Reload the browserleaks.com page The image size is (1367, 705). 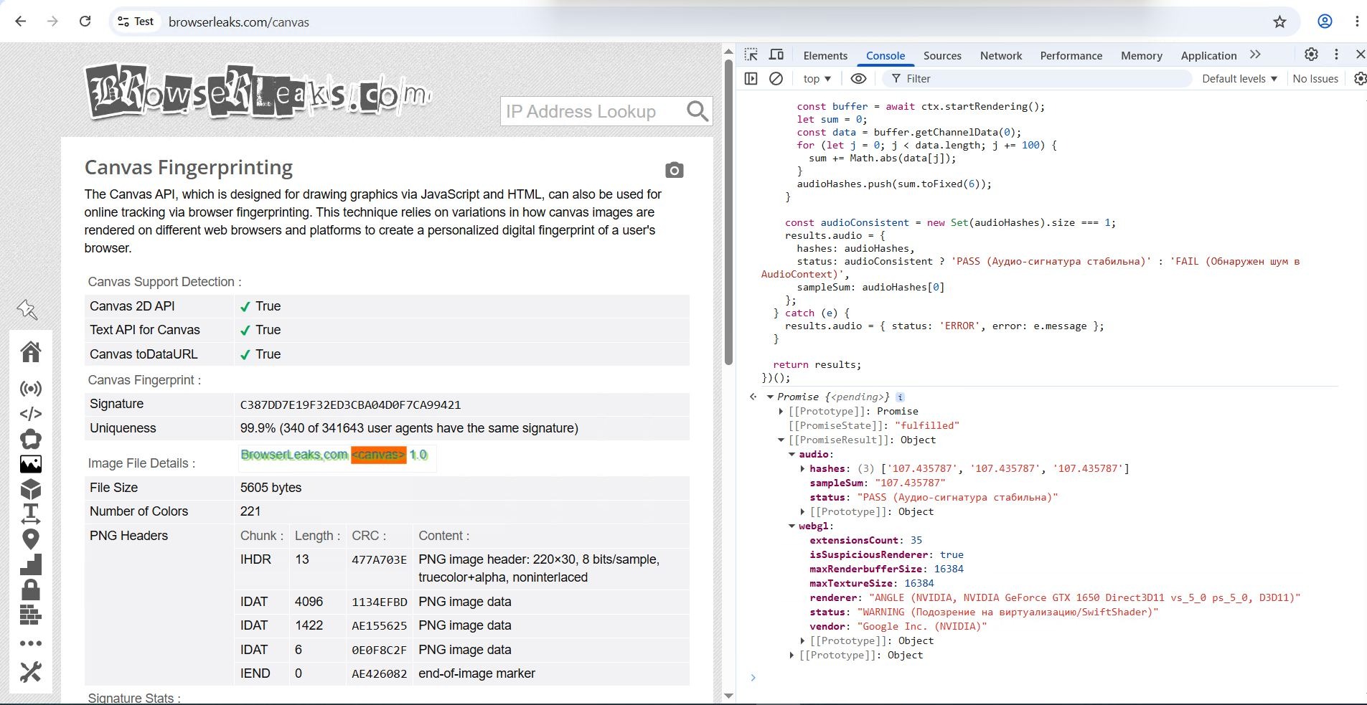click(x=85, y=22)
